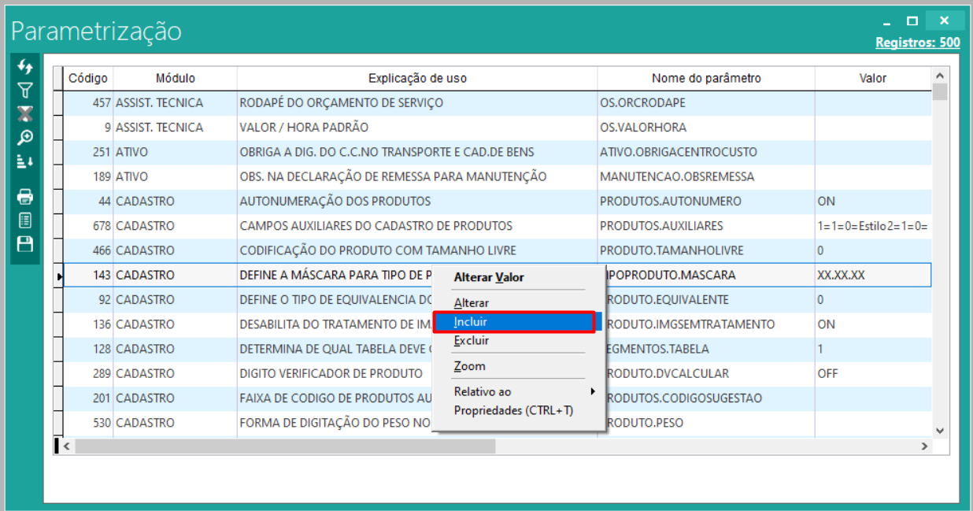This screenshot has height=511, width=973.
Task: Select Alterar Valor in context menu
Action: [488, 277]
